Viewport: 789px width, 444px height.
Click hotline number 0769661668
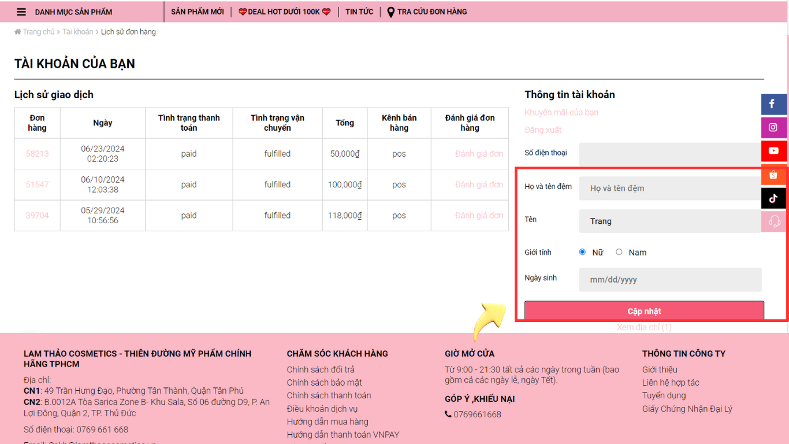tap(477, 414)
